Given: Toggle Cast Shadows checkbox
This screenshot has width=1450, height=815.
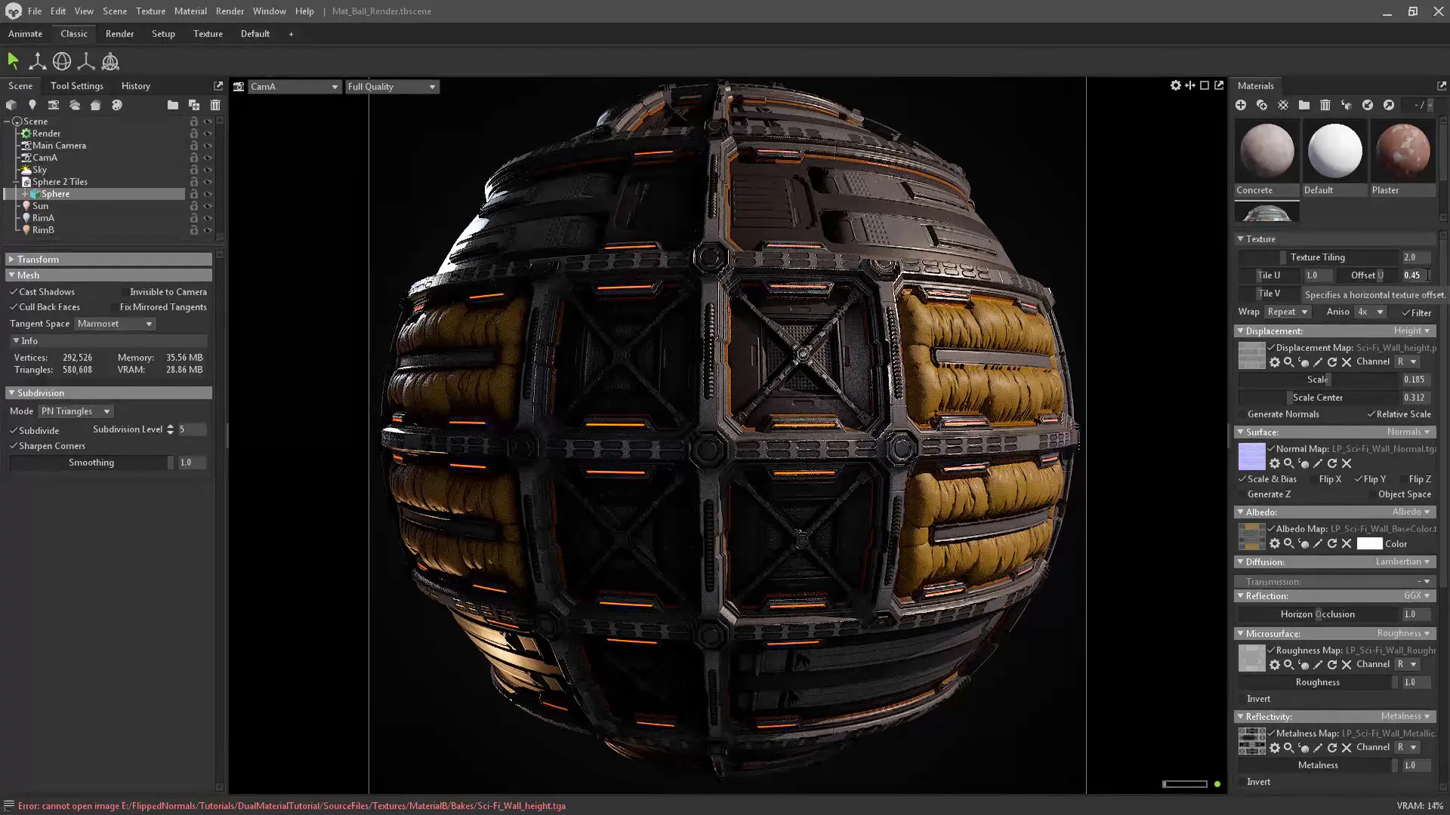Looking at the screenshot, I should (x=14, y=292).
